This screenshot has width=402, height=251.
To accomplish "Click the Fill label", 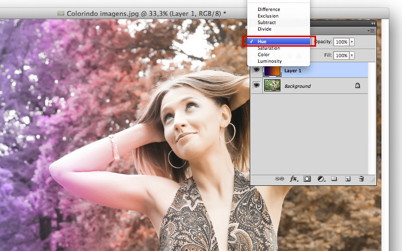I will pyautogui.click(x=328, y=55).
